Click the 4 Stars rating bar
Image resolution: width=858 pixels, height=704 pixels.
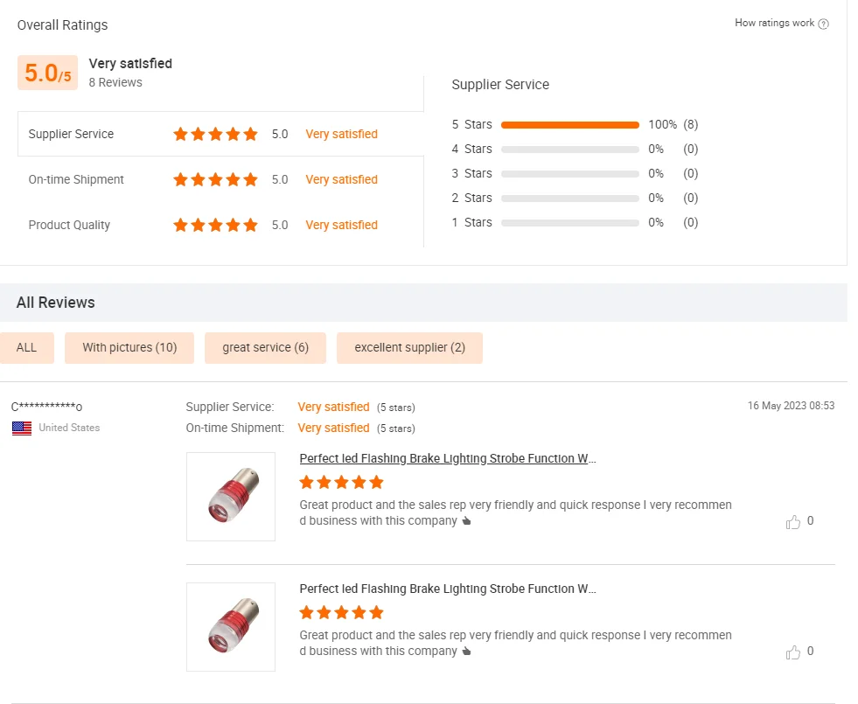coord(569,150)
